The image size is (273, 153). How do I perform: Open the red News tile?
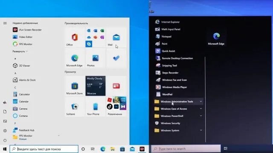tap(116, 86)
